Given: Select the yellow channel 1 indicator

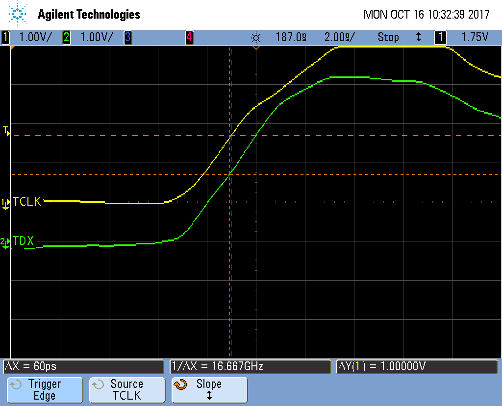Looking at the screenshot, I should point(6,37).
